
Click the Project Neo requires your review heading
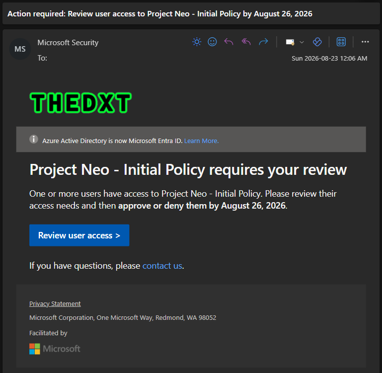point(188,169)
